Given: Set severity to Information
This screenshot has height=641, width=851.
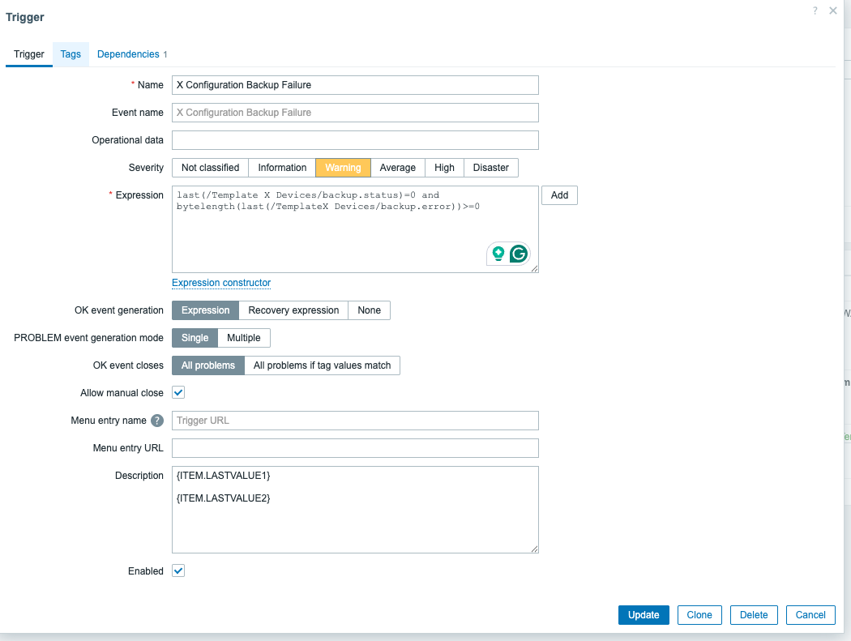Looking at the screenshot, I should 282,168.
